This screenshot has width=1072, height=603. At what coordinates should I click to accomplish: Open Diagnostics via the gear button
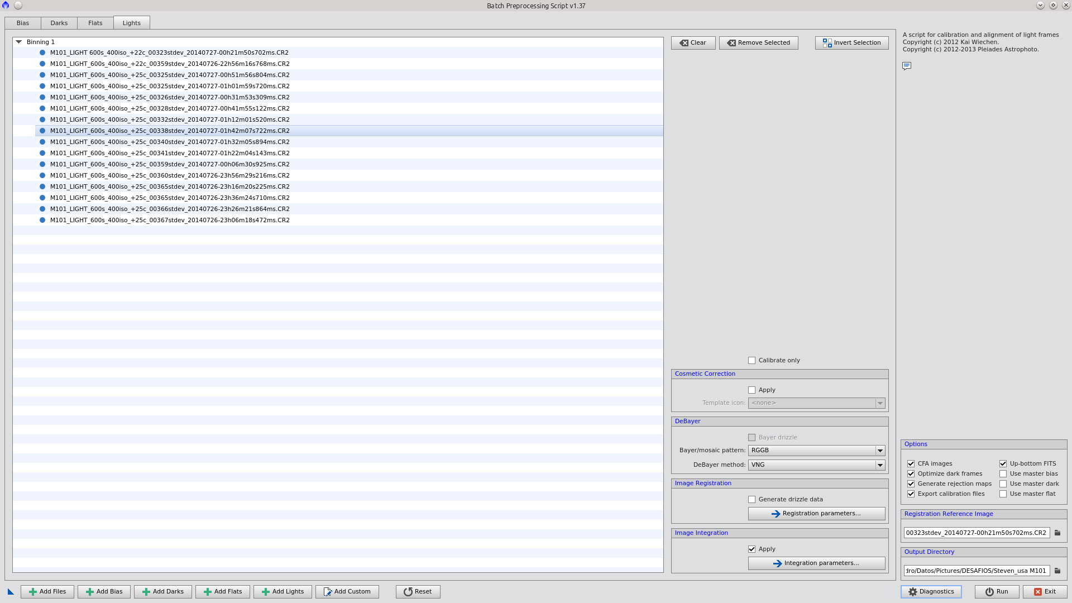931,592
